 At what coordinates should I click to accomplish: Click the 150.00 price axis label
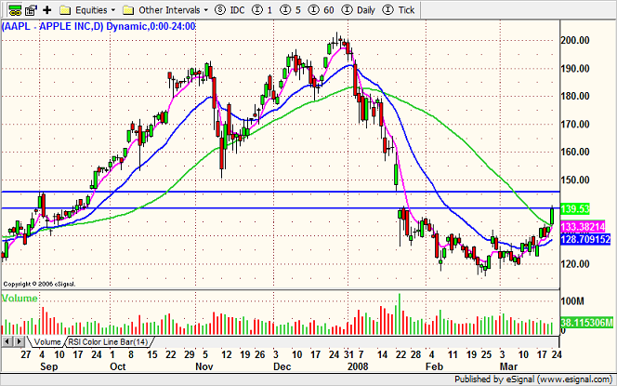(x=575, y=180)
